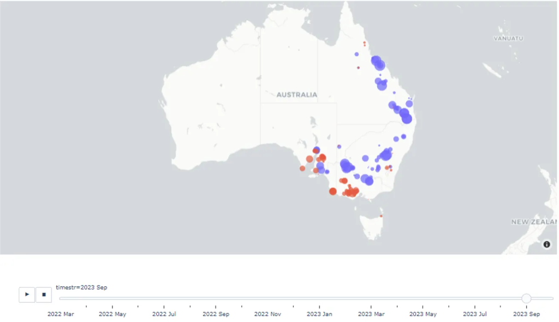Click the New Zealand map label
The image size is (559, 322).
(534, 222)
